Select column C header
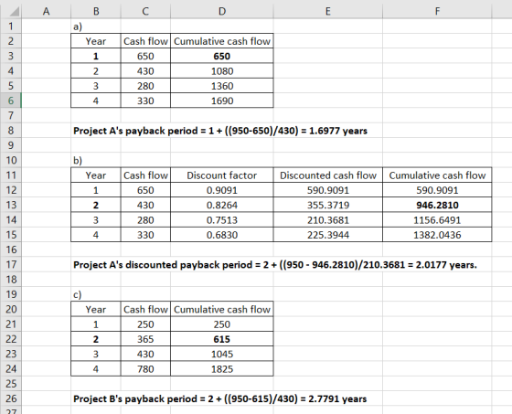 pos(145,12)
